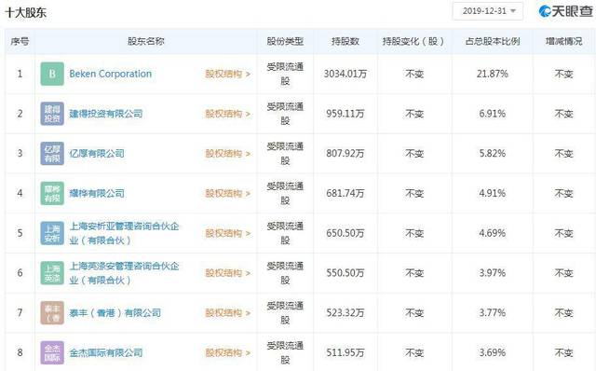
Task: Click the 十大股东 section title
Action: point(25,12)
